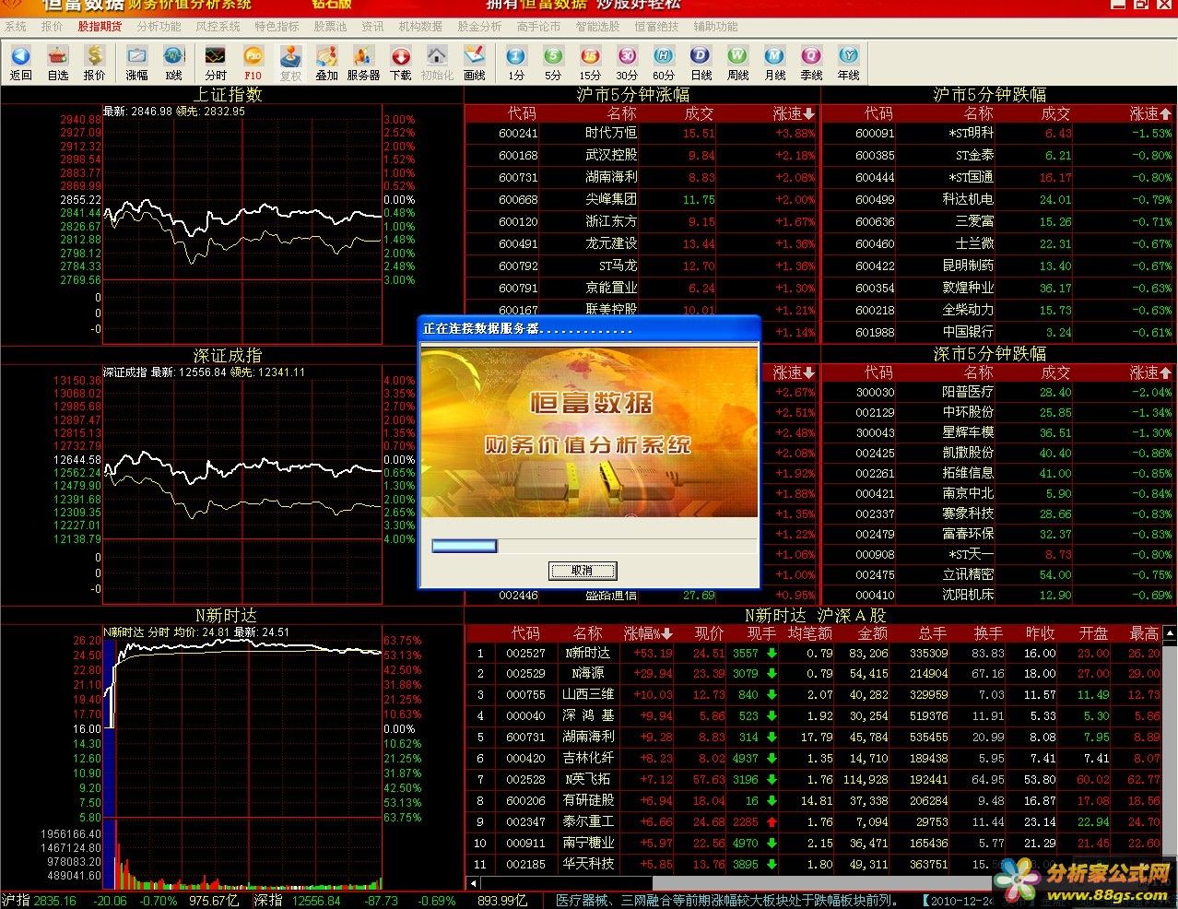
Task: Click the 深证成指 chart title
Action: [x=228, y=354]
